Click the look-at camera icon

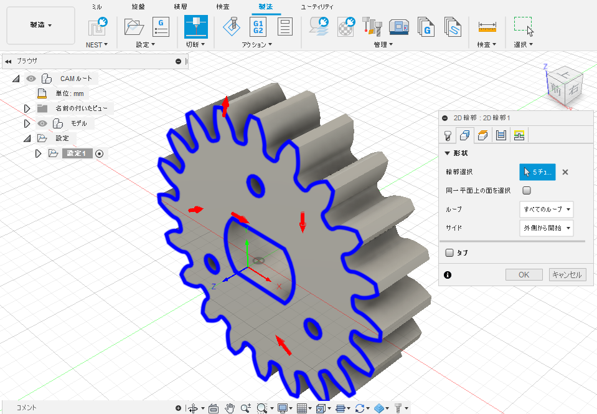pyautogui.click(x=213, y=408)
